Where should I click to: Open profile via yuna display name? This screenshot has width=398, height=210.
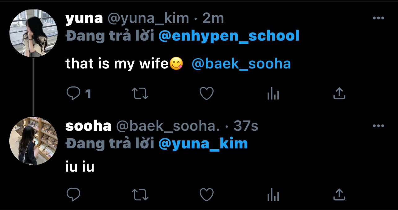pyautogui.click(x=84, y=19)
